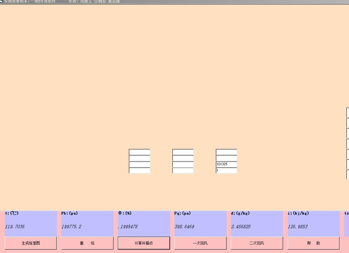Click the application icon in title bar

click(x=1, y=1)
